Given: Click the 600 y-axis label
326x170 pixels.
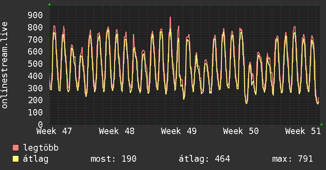Looking at the screenshot, I should [x=35, y=51].
